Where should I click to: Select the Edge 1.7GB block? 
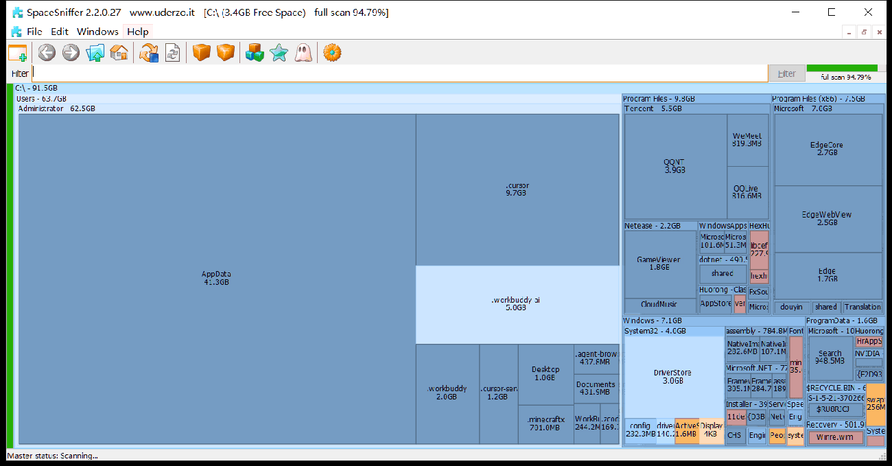[x=828, y=276]
